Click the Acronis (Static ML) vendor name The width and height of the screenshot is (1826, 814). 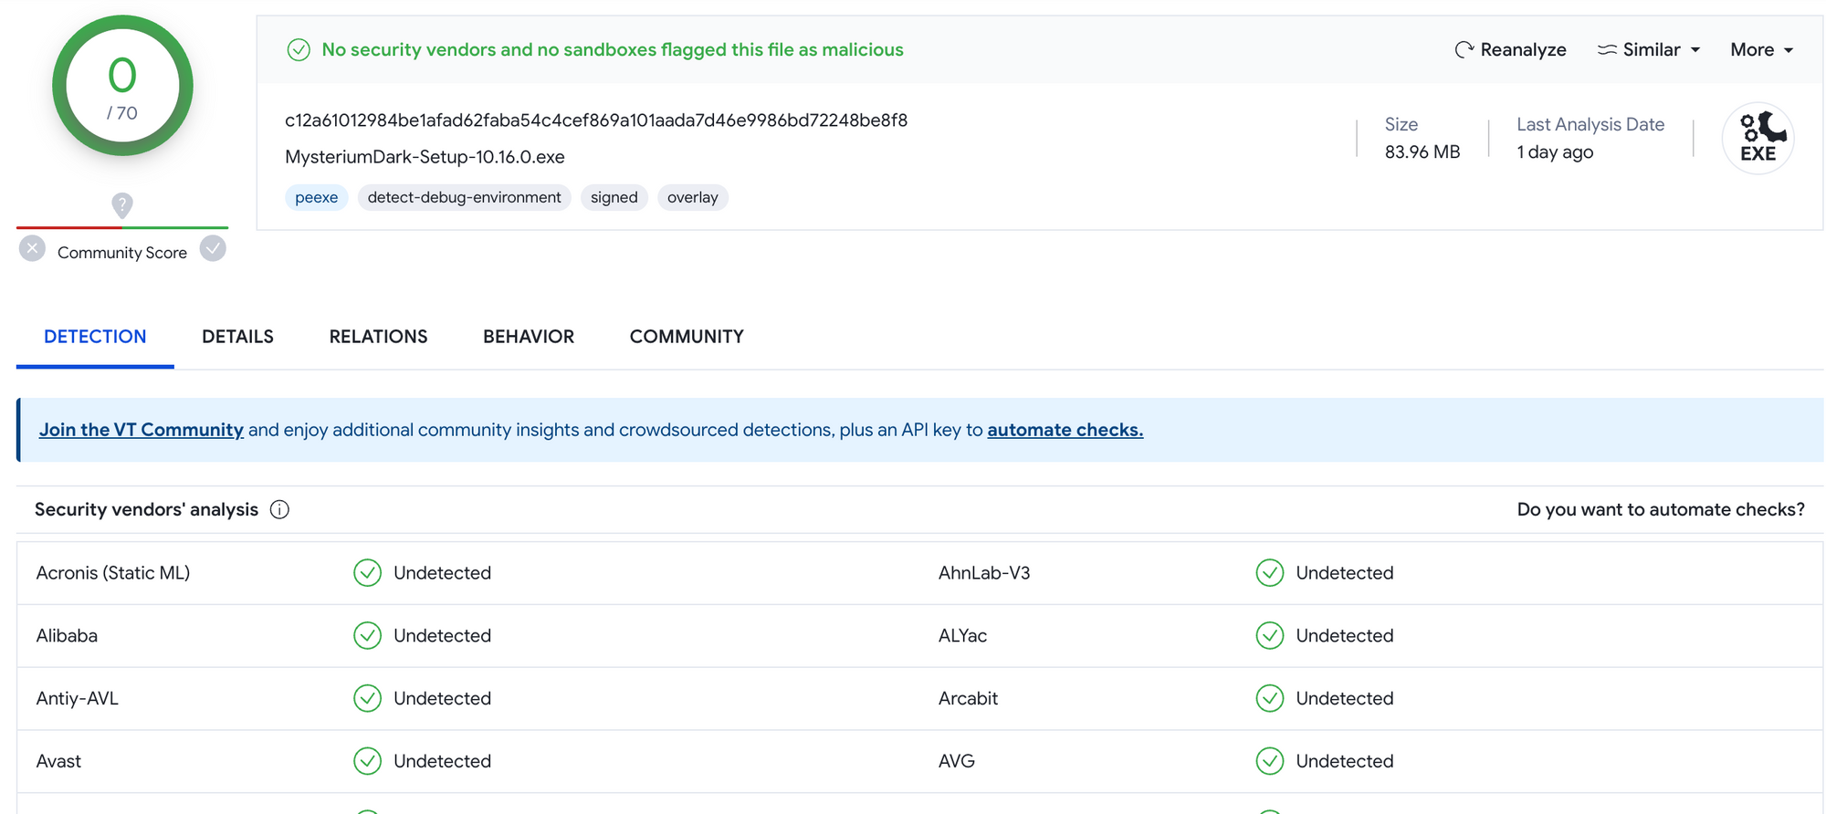pos(113,573)
